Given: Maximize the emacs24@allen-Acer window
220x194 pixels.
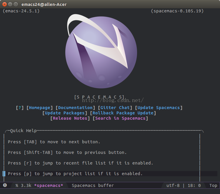Looking at the screenshot, I should (x=16, y=4).
